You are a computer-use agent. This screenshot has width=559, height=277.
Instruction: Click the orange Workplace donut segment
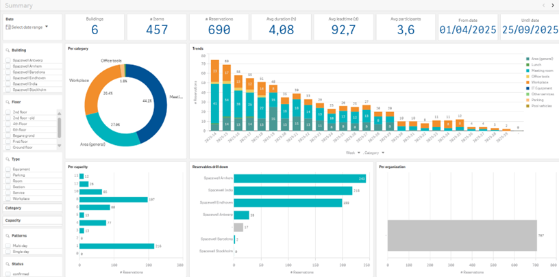pyautogui.click(x=96, y=88)
